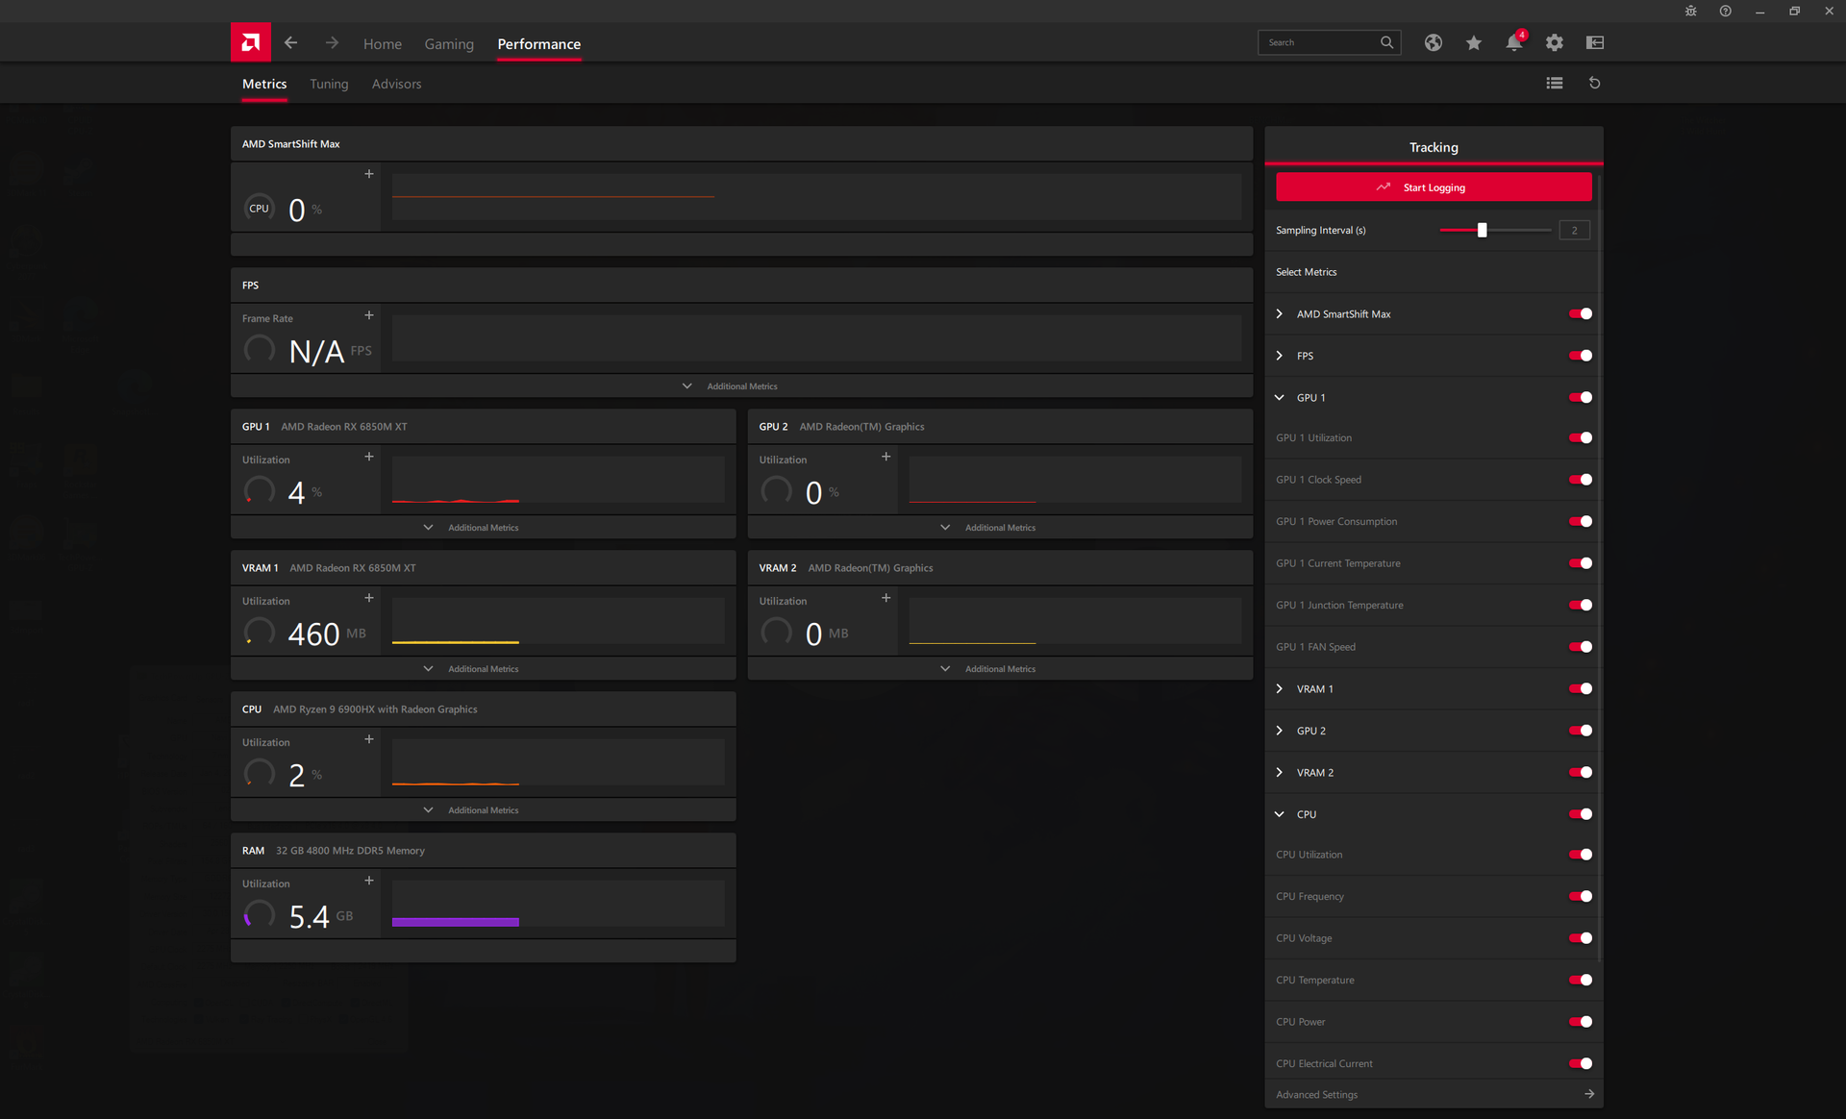Click the AMD logo home icon

coord(250,42)
